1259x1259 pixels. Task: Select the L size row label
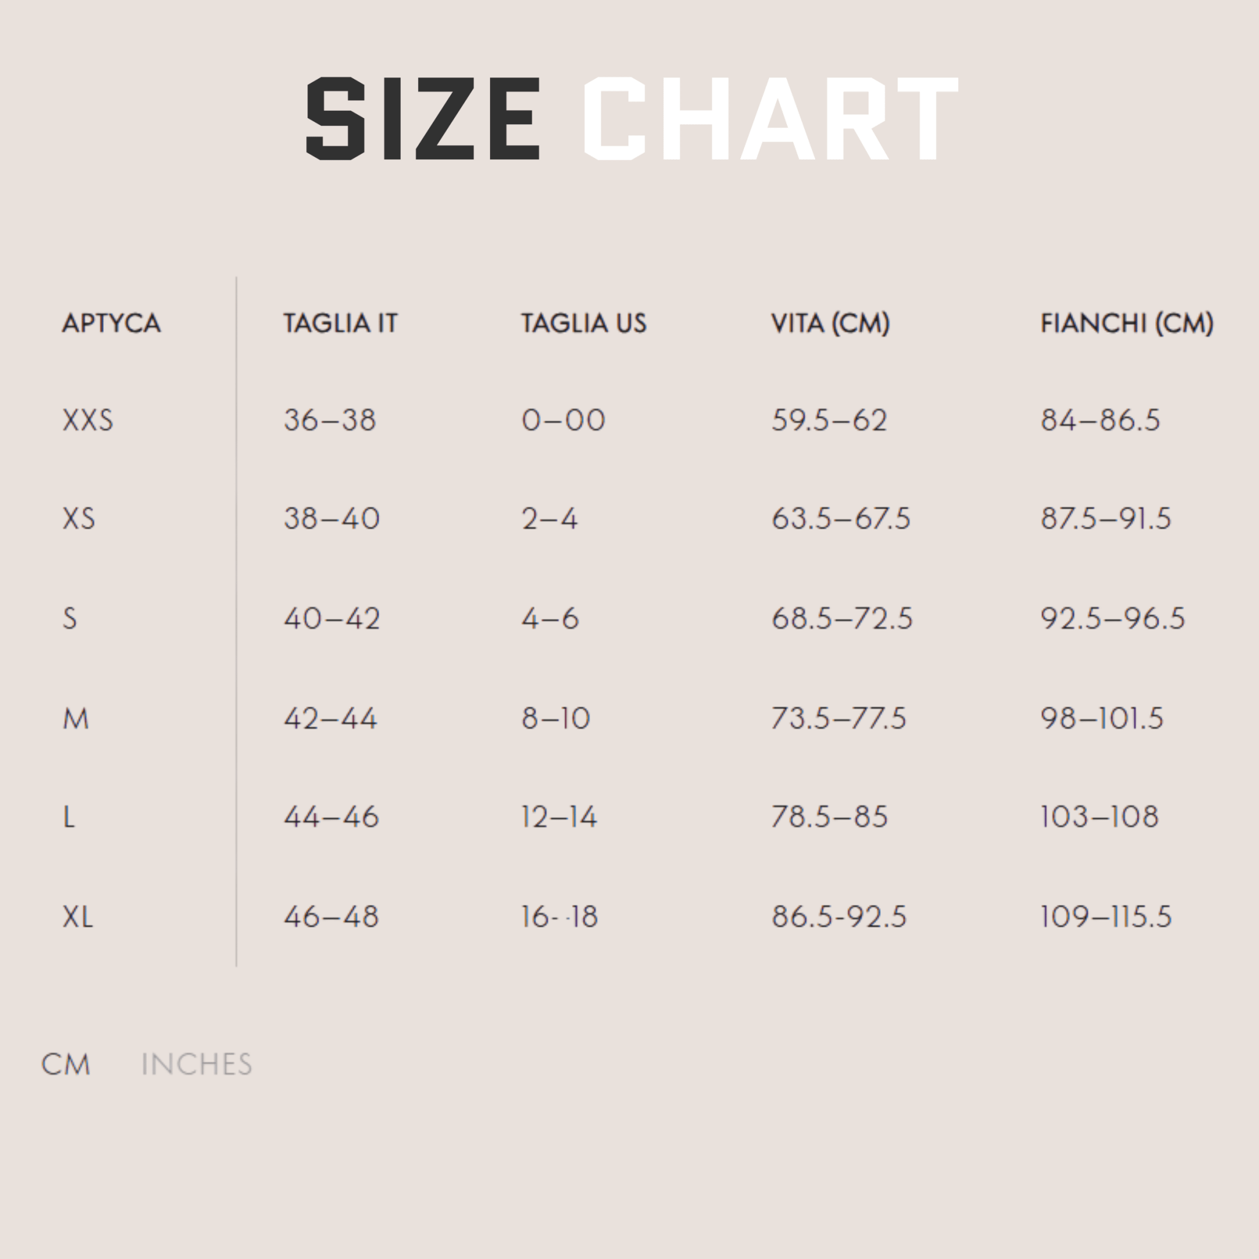pos(69,817)
